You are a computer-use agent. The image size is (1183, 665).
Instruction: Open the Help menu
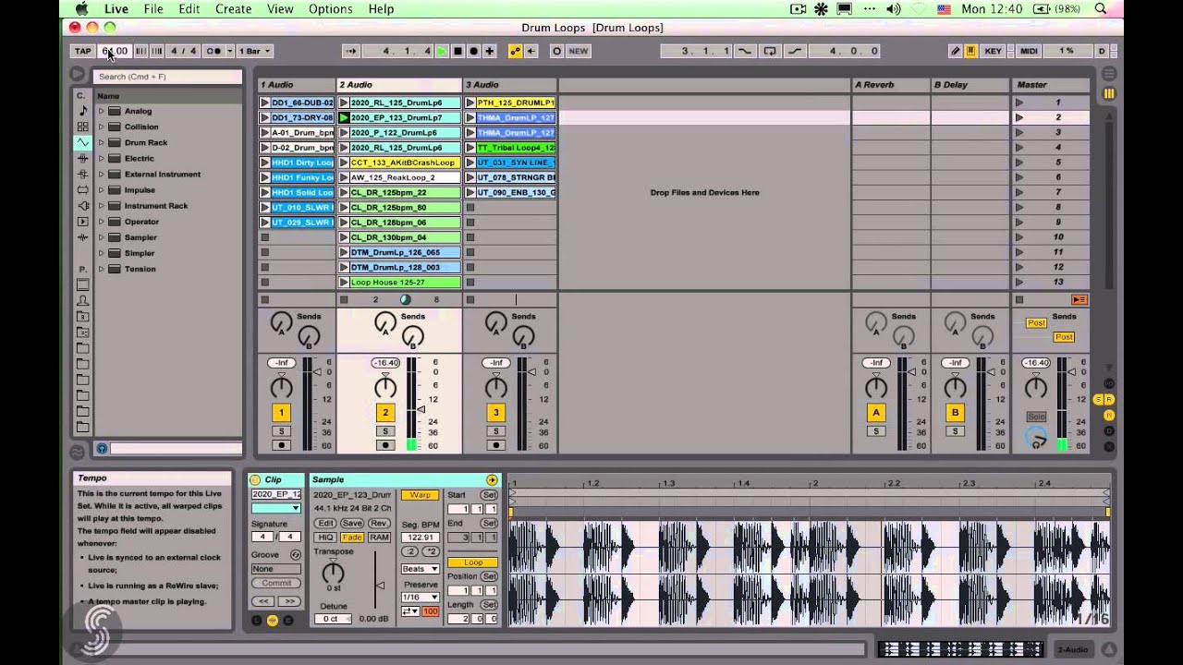[x=381, y=8]
